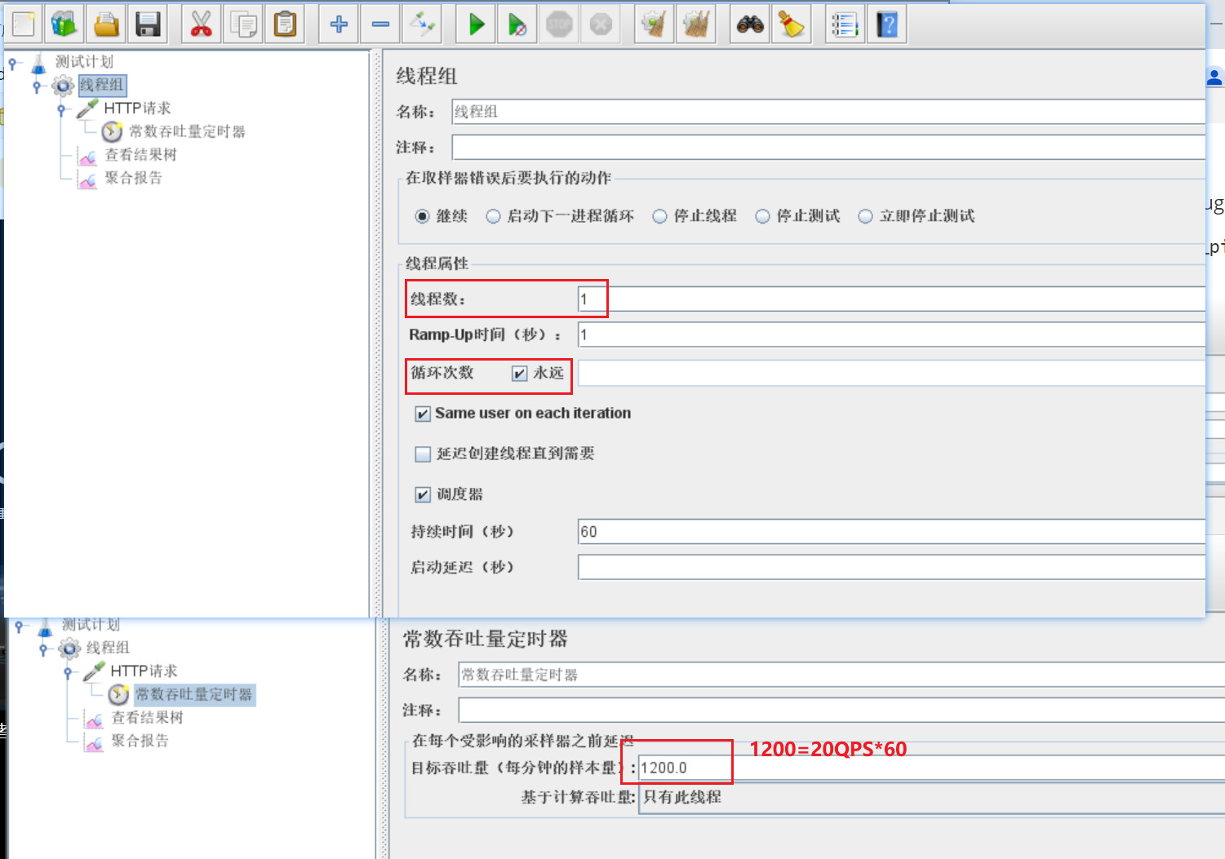Select the 继续 radio button
Viewport: 1225px width, 859px height.
tap(422, 216)
